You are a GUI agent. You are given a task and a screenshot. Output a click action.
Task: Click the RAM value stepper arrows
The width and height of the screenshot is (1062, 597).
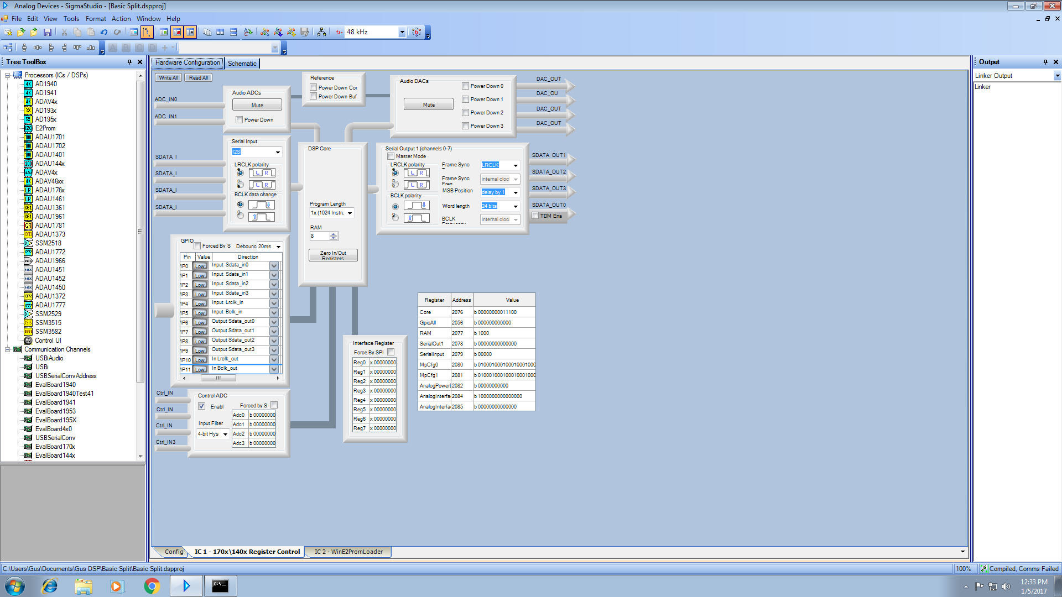334,236
